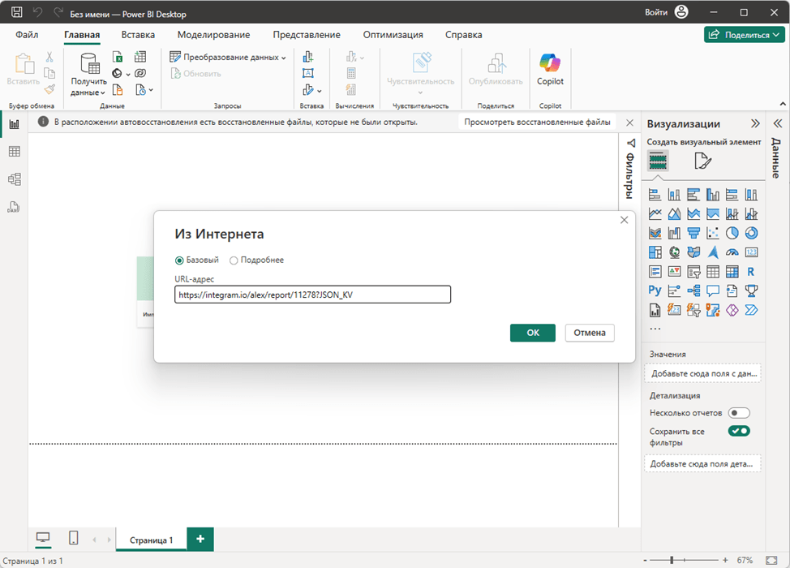Click the URL-адрес input field

click(x=312, y=295)
